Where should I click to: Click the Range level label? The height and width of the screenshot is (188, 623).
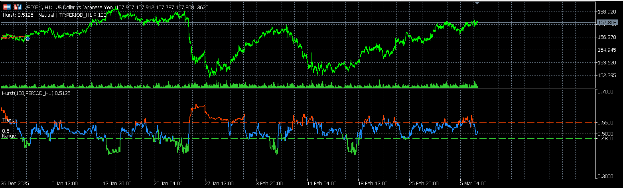[x=9, y=136]
